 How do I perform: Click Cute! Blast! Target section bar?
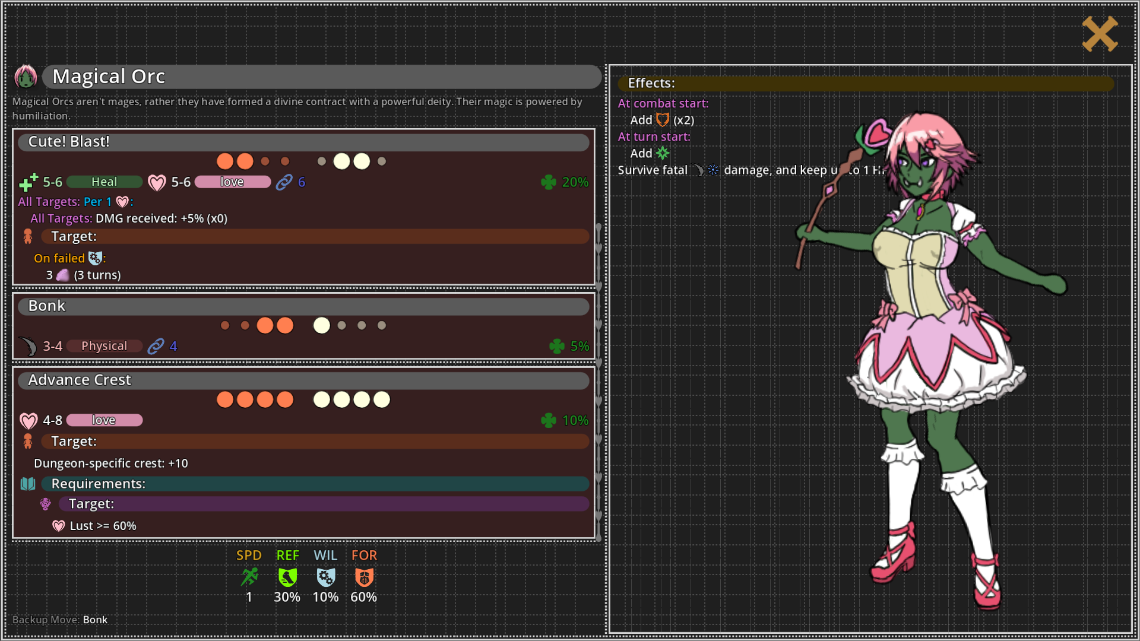click(315, 237)
